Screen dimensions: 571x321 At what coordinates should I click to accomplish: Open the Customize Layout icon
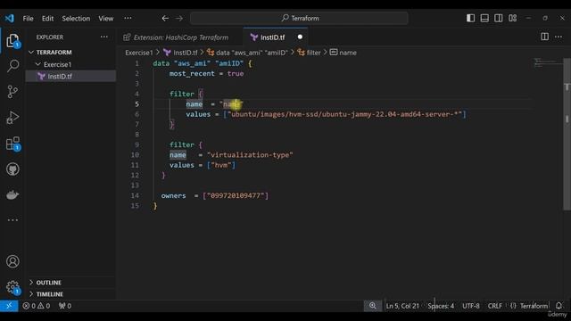[513, 18]
